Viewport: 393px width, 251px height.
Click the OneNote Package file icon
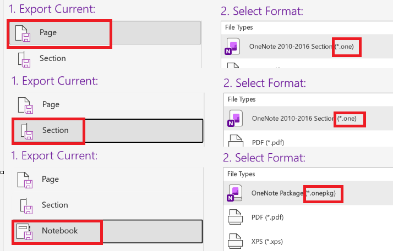coord(234,193)
